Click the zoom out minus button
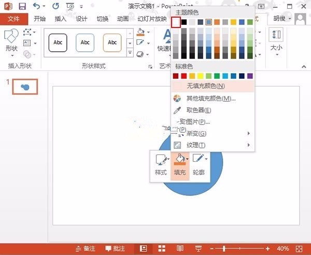 (212, 249)
